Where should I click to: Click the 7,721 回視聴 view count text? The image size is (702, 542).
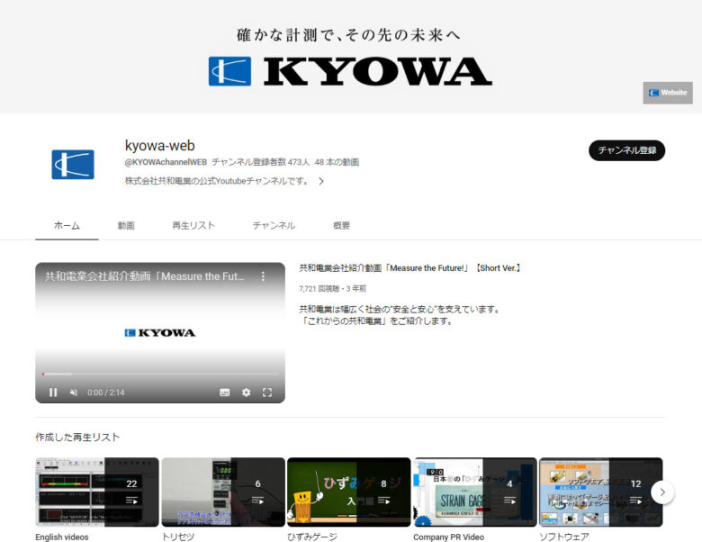319,288
